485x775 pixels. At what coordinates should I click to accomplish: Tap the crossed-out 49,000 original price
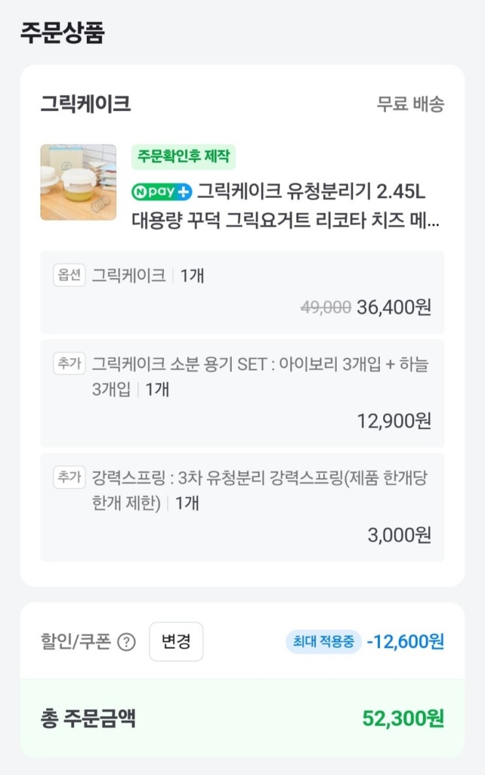pos(326,307)
